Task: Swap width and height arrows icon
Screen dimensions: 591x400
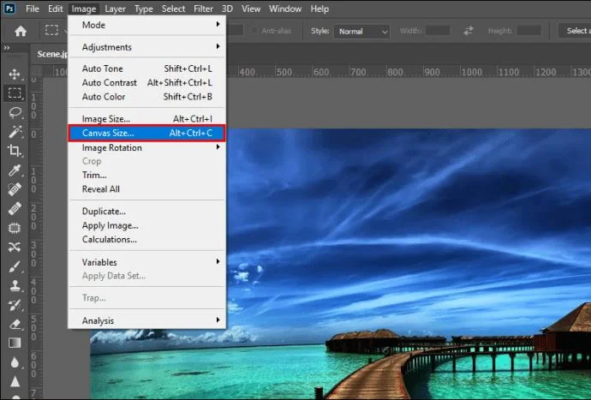Action: pyautogui.click(x=469, y=31)
